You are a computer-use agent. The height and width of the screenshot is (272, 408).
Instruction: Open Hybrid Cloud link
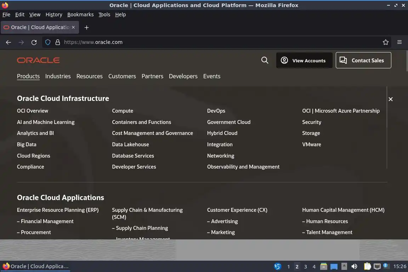[222, 133]
